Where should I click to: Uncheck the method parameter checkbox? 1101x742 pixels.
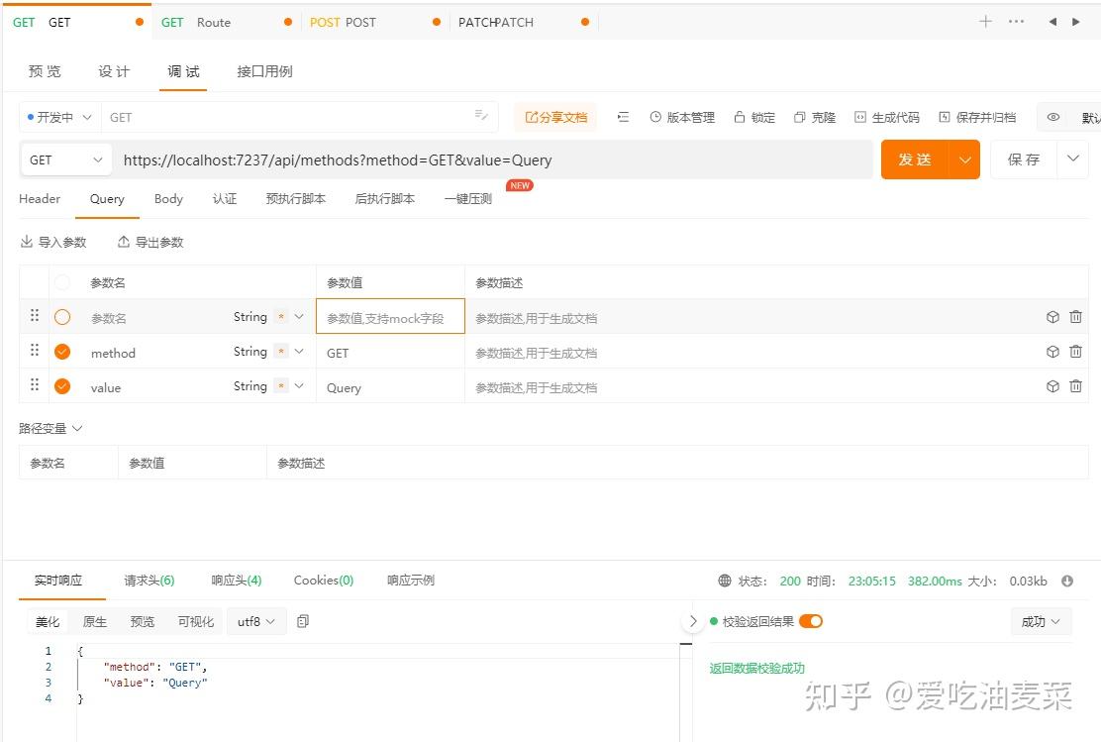[62, 352]
